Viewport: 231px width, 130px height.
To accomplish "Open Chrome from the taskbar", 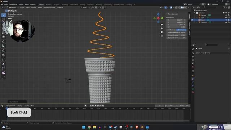I will pyautogui.click(x=89, y=127).
